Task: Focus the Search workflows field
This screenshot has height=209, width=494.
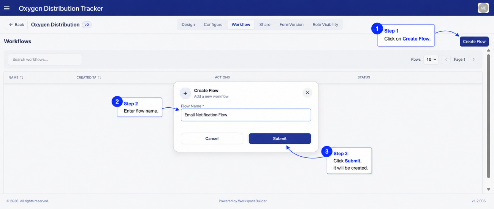Action: click(45, 60)
